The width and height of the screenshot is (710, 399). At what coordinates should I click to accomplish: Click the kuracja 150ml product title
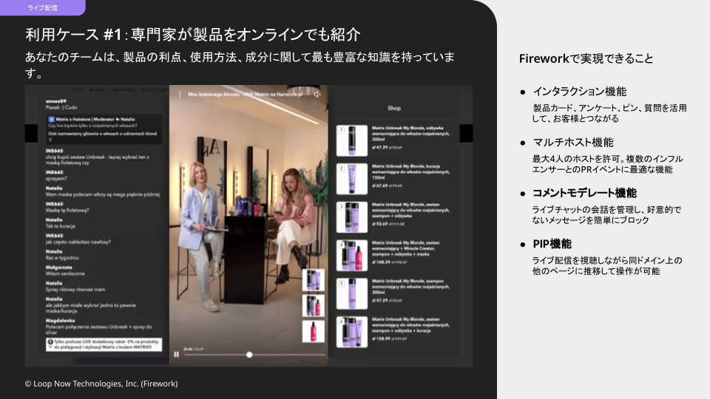(x=410, y=172)
